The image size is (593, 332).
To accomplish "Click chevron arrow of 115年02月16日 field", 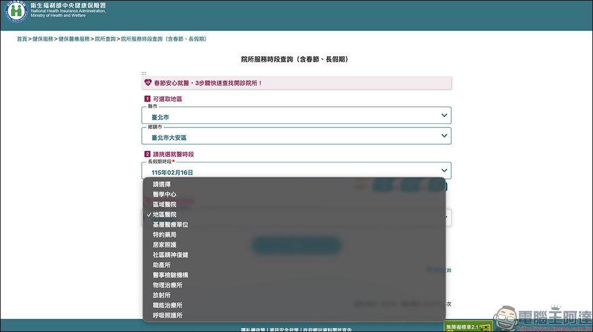I will point(444,171).
